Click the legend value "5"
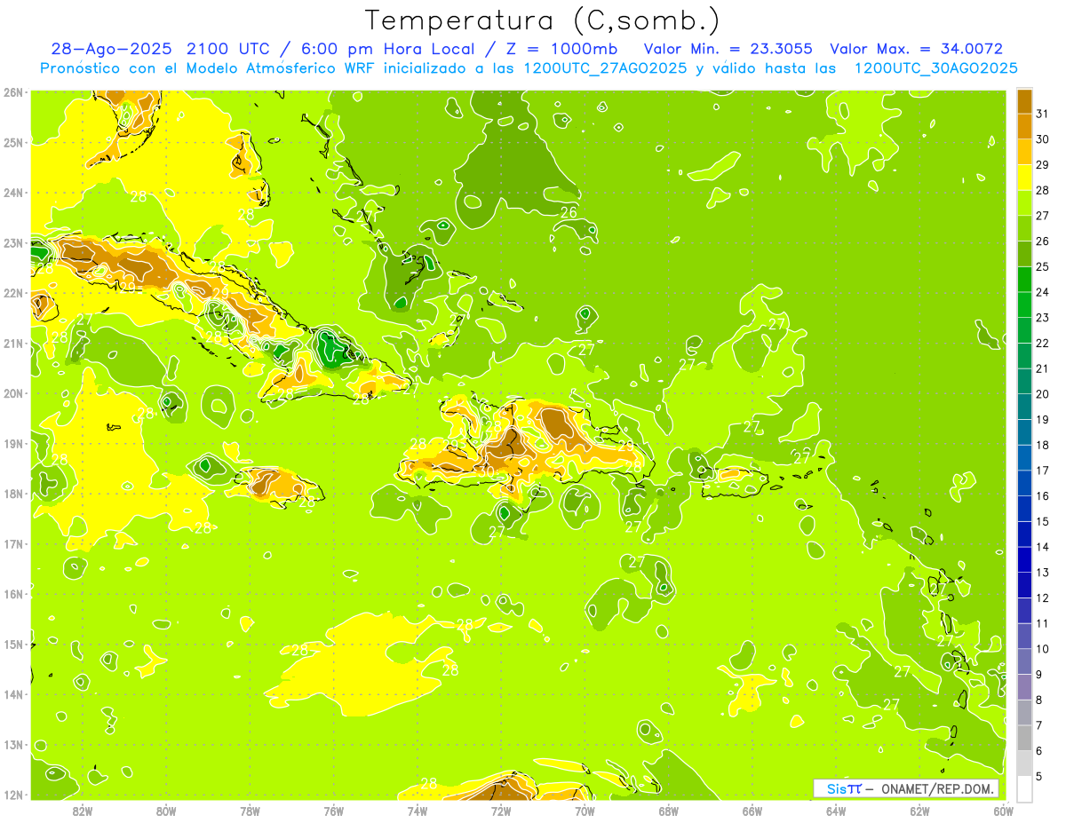This screenshot has width=1066, height=823. coord(1039,777)
